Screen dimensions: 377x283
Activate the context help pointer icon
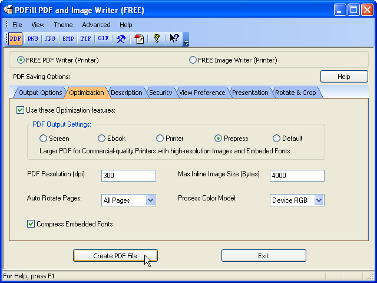tap(174, 39)
